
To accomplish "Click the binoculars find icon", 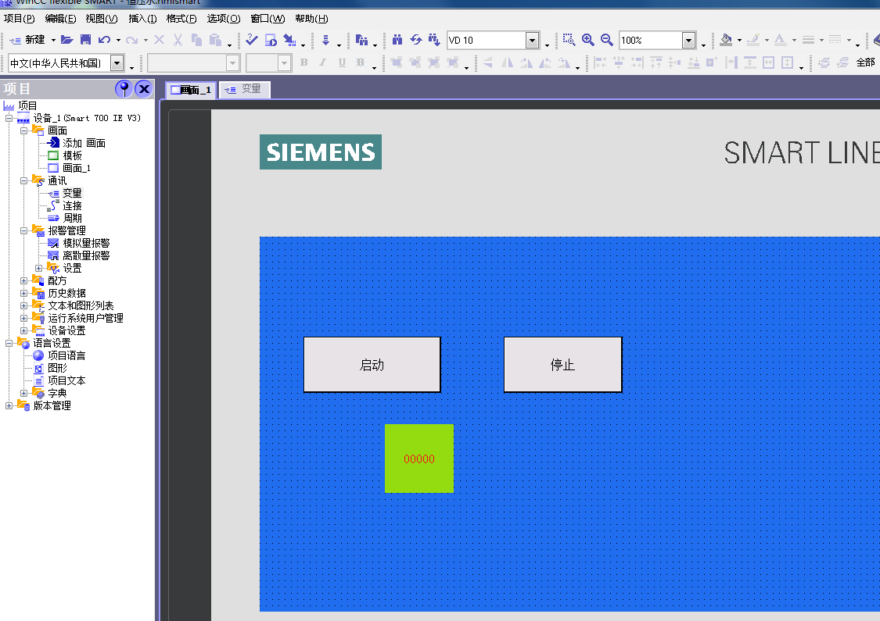I will [397, 40].
